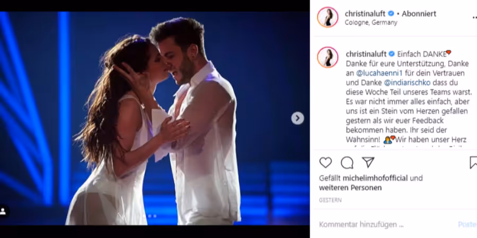Open the Cologne, Germany location link

(x=371, y=22)
